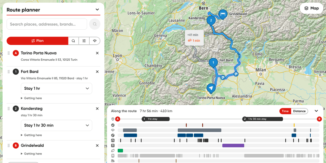Click the leaf low-emission zone row icon
This screenshot has height=163, width=326.
point(113,151)
